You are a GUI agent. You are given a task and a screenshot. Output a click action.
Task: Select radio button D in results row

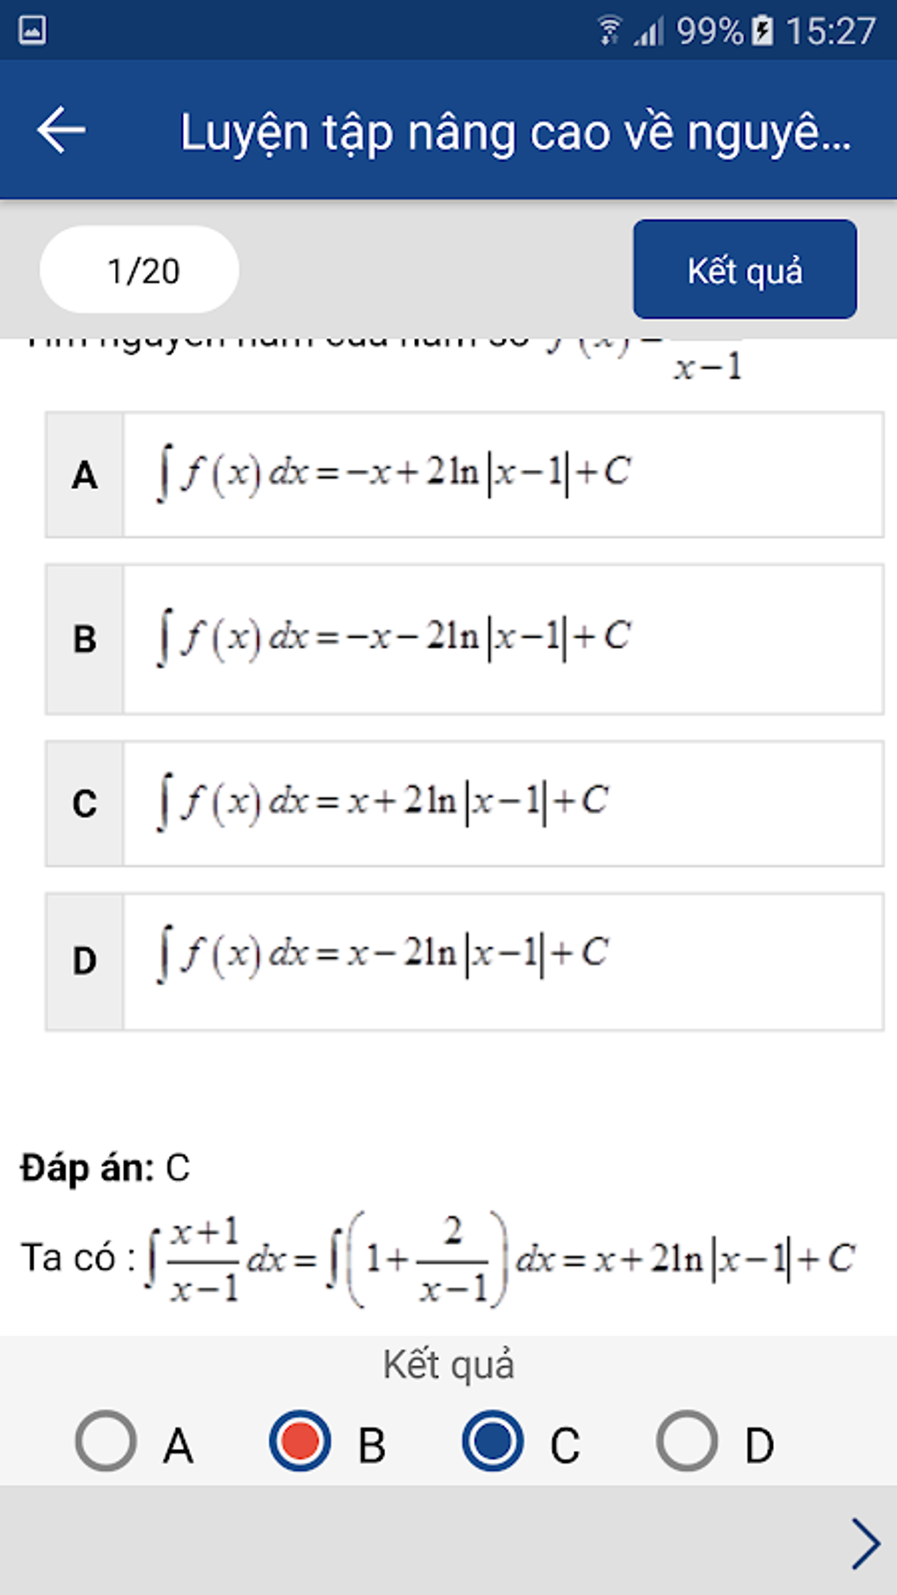[687, 1441]
